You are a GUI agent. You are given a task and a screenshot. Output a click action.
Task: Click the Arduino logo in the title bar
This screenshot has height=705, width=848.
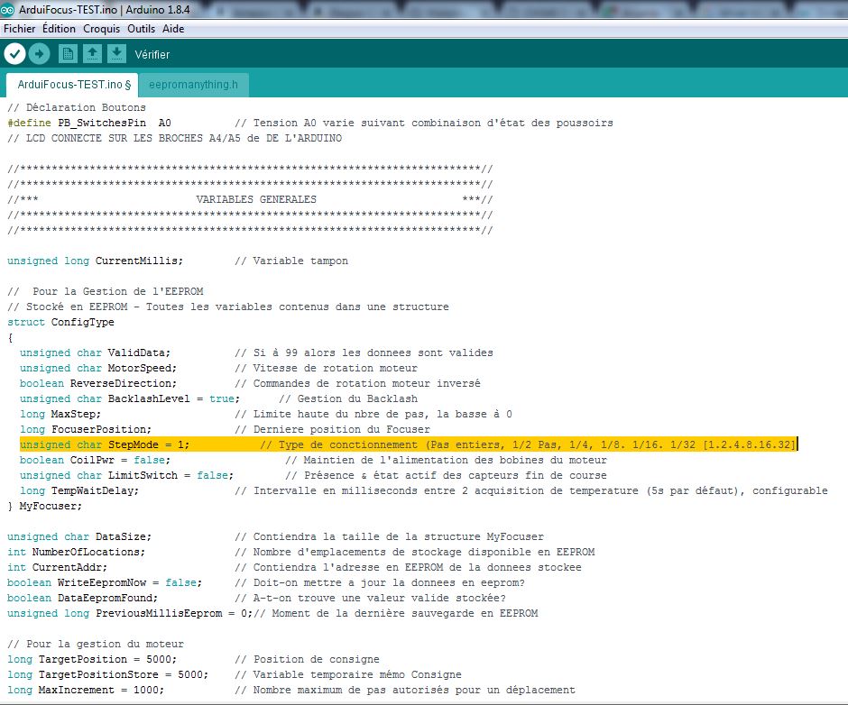(7, 9)
